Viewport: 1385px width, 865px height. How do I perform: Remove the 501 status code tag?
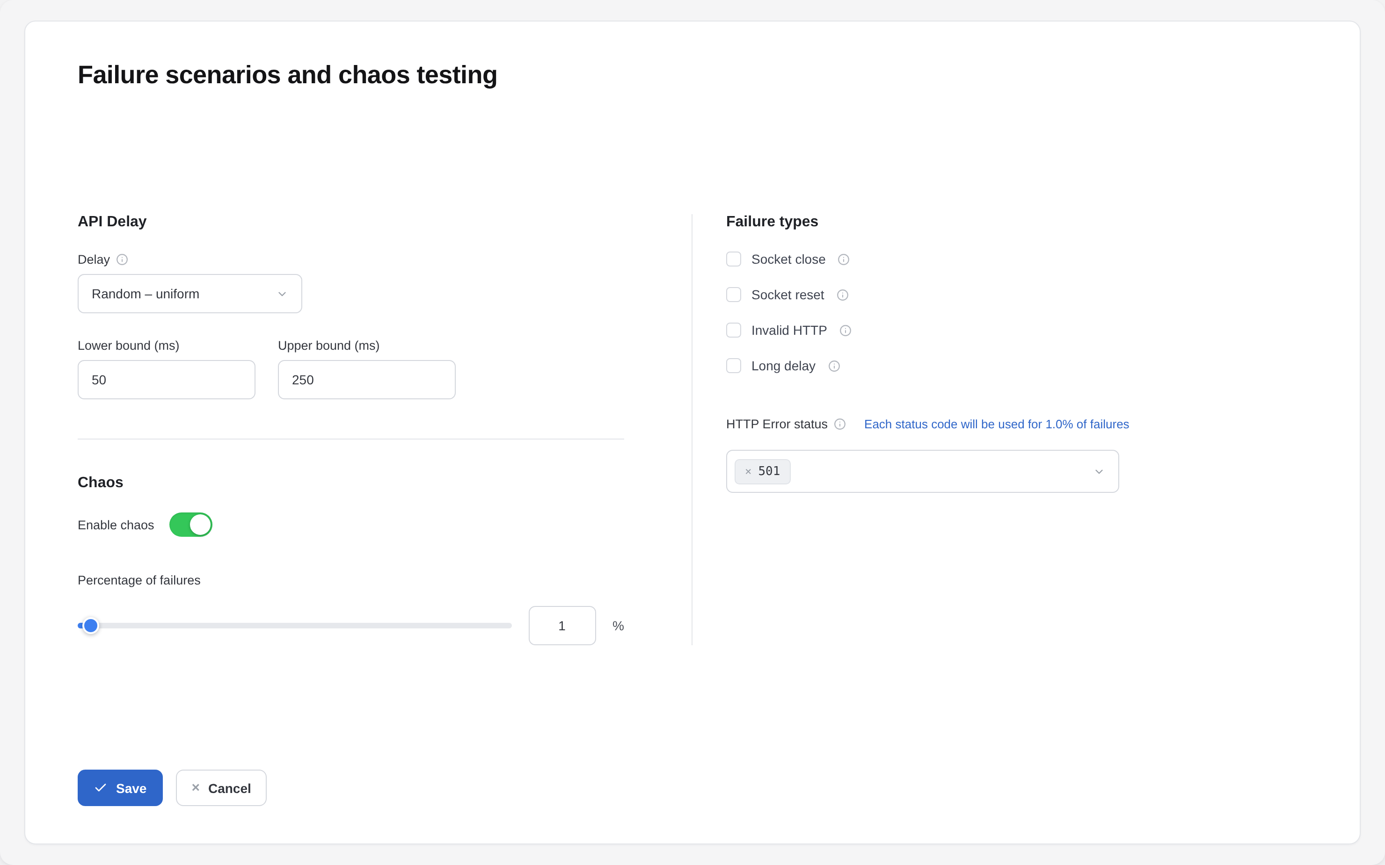pos(748,472)
